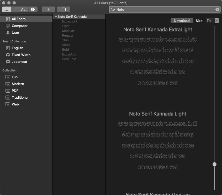
Task: Open the Japanese smart collection
Action: pyautogui.click(x=26, y=62)
